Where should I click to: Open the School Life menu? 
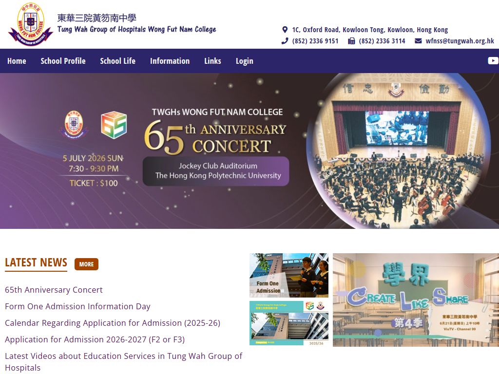coord(118,61)
